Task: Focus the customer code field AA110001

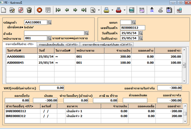Action: coord(36,22)
